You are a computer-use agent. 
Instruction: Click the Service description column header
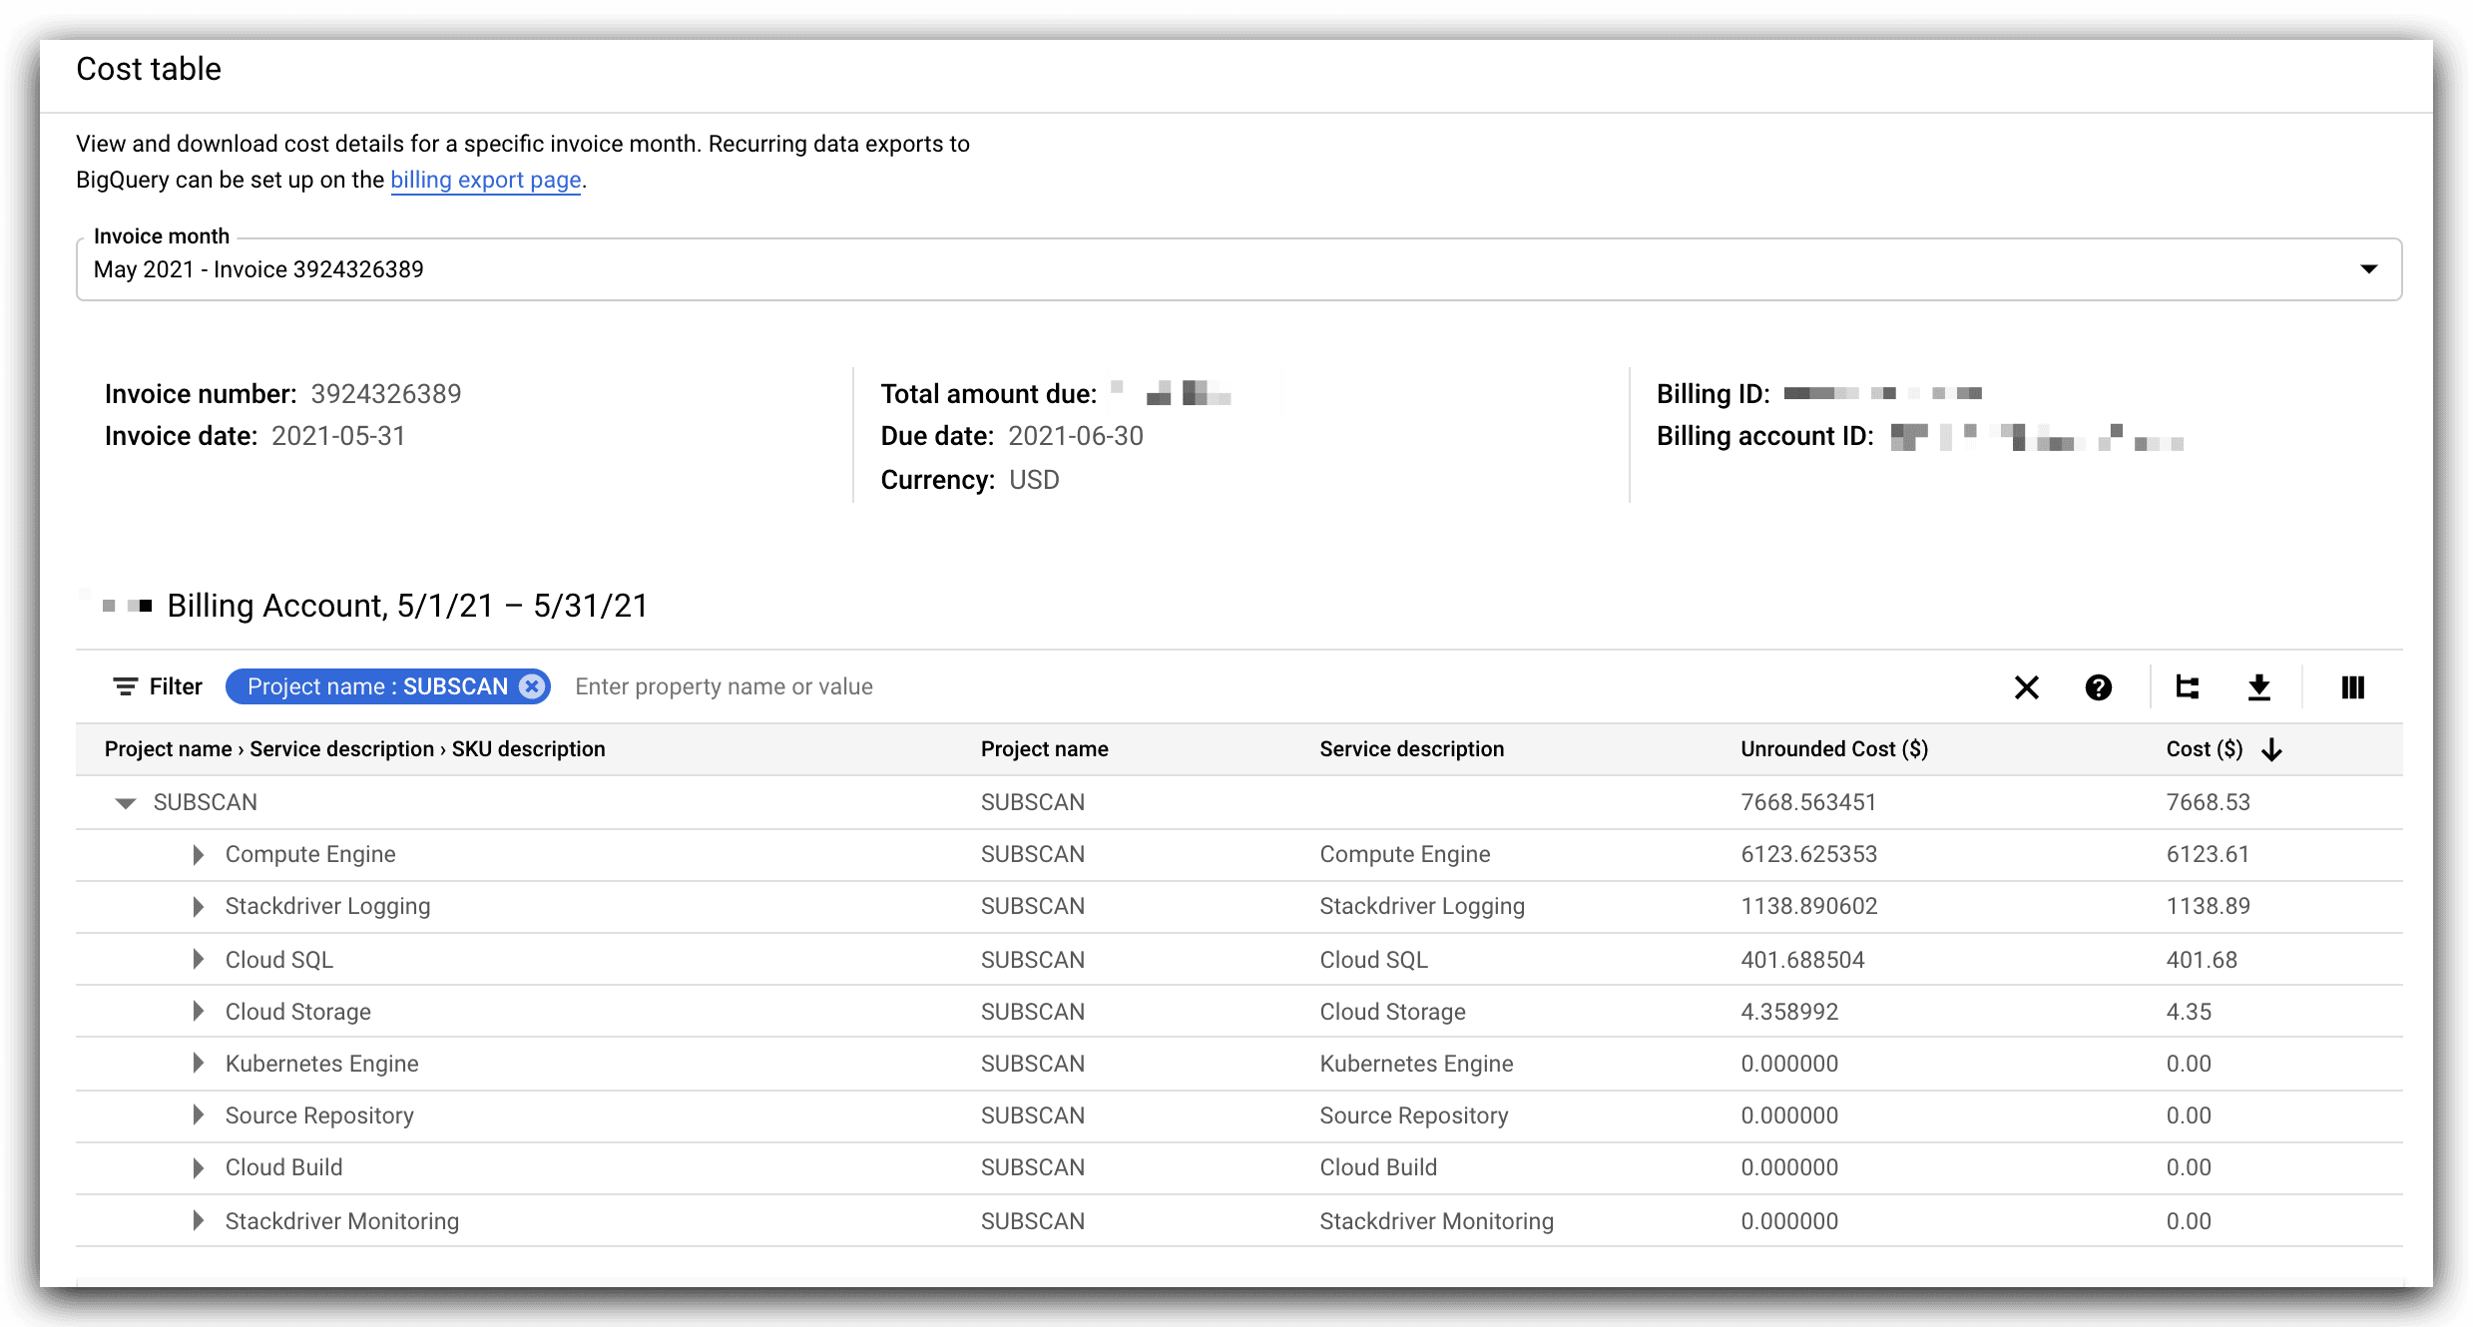pos(1410,749)
